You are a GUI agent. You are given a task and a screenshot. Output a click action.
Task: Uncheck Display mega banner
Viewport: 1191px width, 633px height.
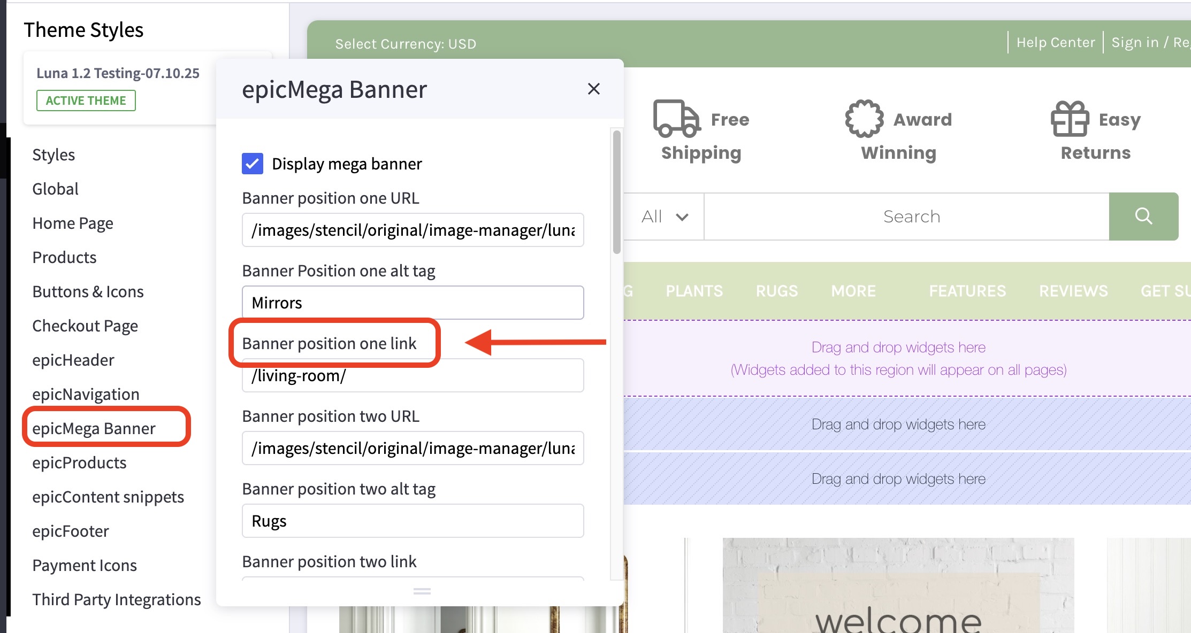pyautogui.click(x=252, y=164)
